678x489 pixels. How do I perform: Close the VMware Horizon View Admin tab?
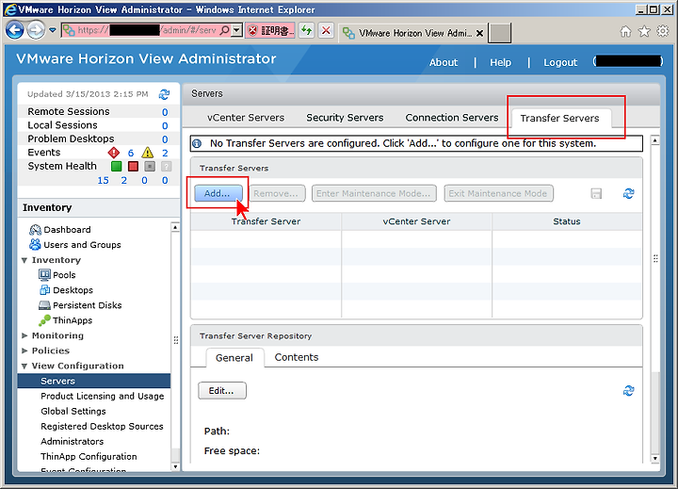coord(479,33)
